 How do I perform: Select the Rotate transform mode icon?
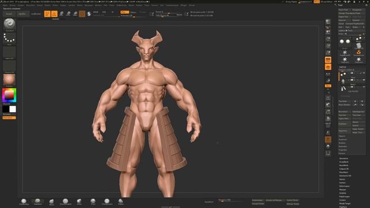[75, 14]
